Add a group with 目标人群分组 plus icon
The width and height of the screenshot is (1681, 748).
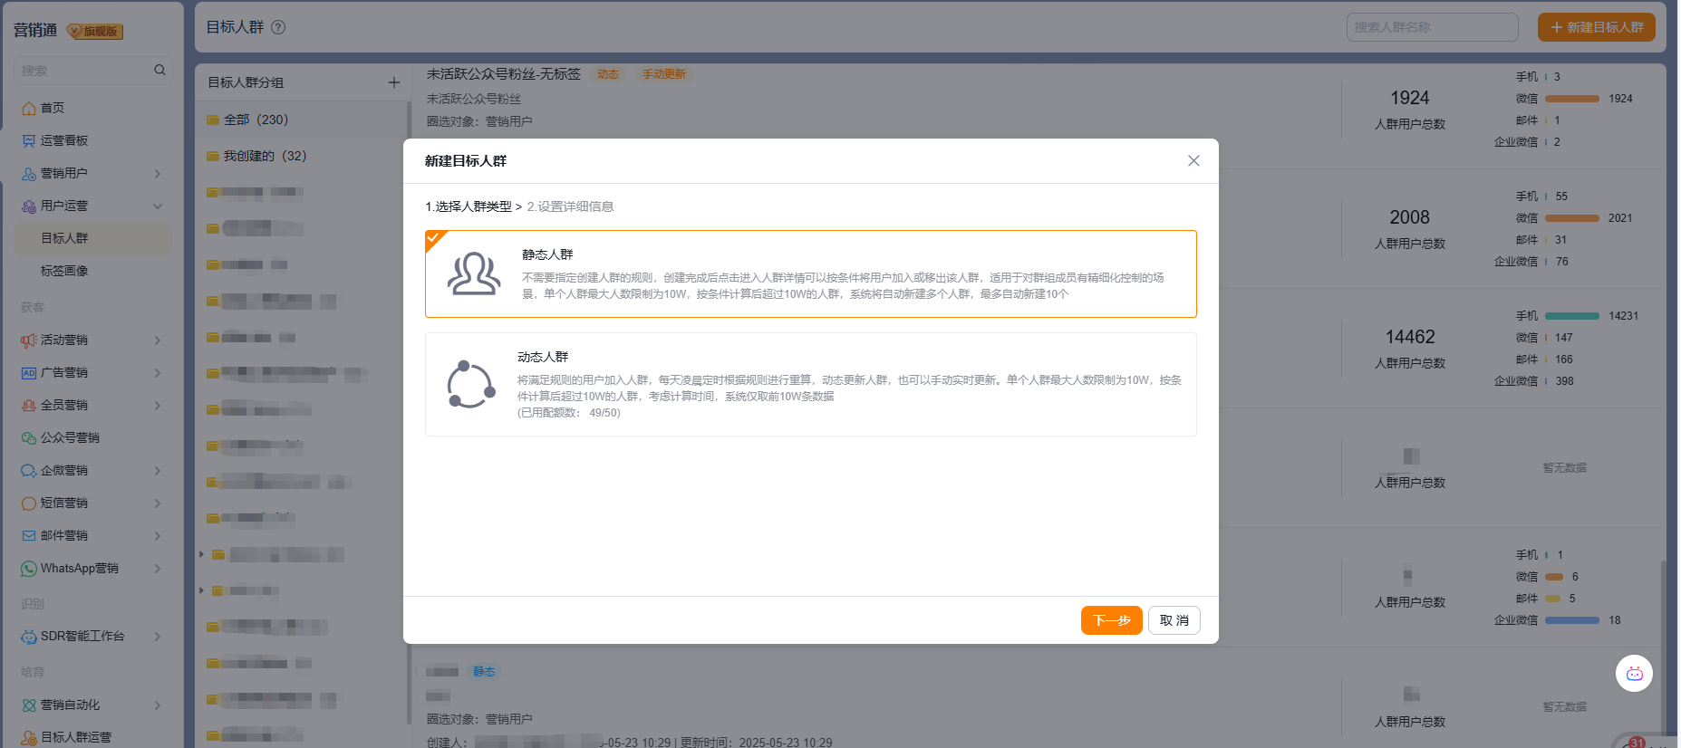[394, 82]
